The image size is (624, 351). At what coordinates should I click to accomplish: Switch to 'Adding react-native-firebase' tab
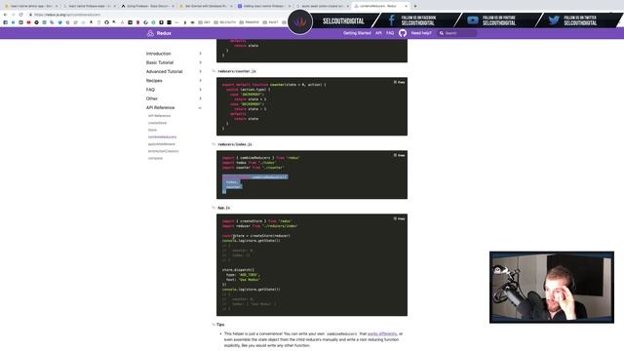pos(263,6)
